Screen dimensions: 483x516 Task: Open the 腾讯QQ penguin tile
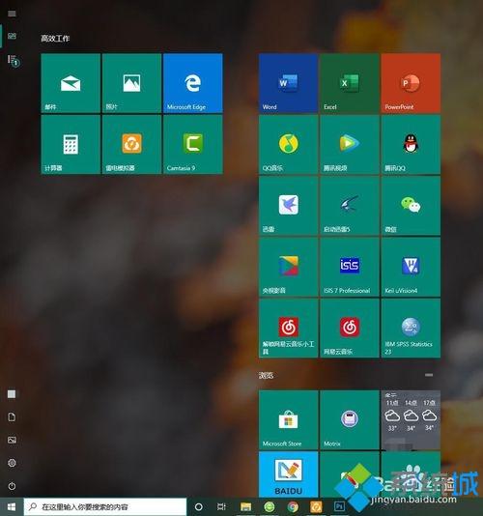(411, 144)
